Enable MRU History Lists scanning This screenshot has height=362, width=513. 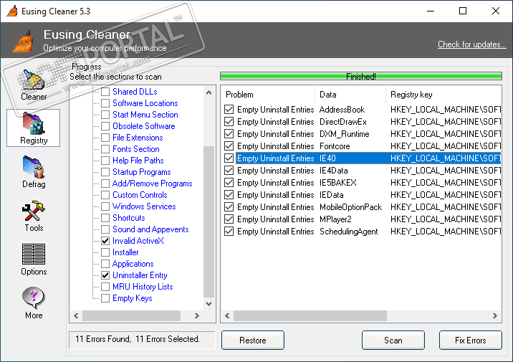105,287
